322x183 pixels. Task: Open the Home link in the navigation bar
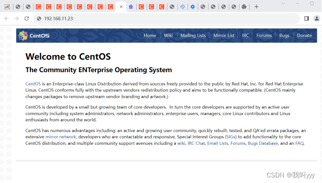click(150, 35)
